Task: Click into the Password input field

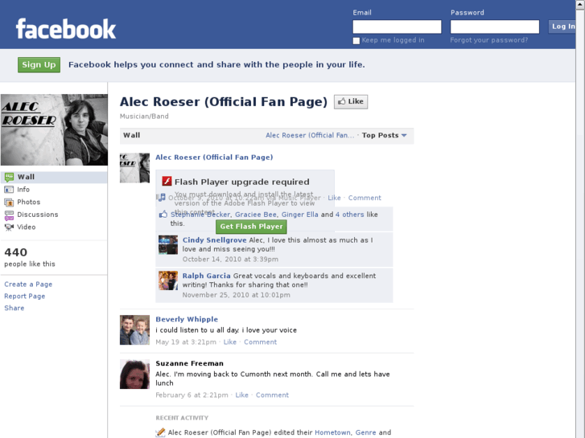Action: [495, 27]
